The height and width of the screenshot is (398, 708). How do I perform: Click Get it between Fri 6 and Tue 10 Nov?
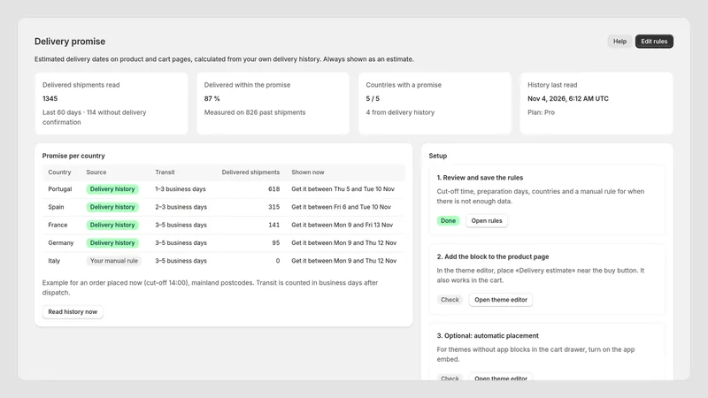point(341,207)
